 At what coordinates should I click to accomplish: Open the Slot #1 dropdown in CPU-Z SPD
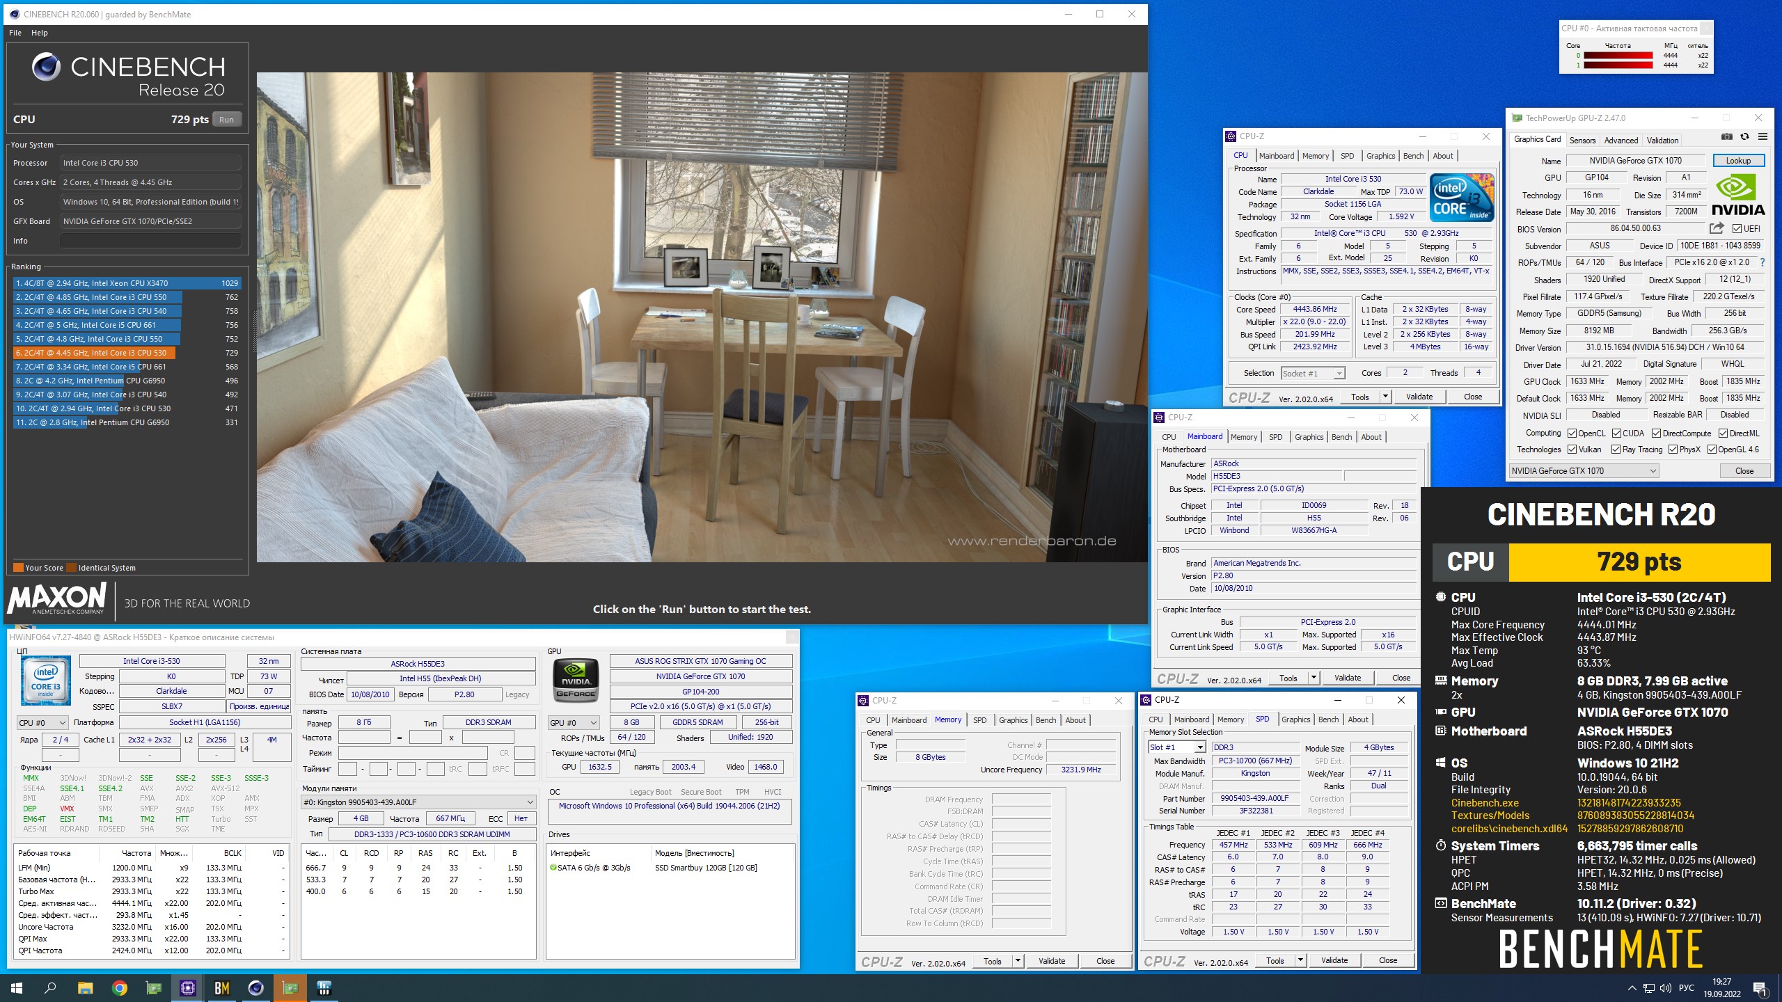(x=1176, y=747)
